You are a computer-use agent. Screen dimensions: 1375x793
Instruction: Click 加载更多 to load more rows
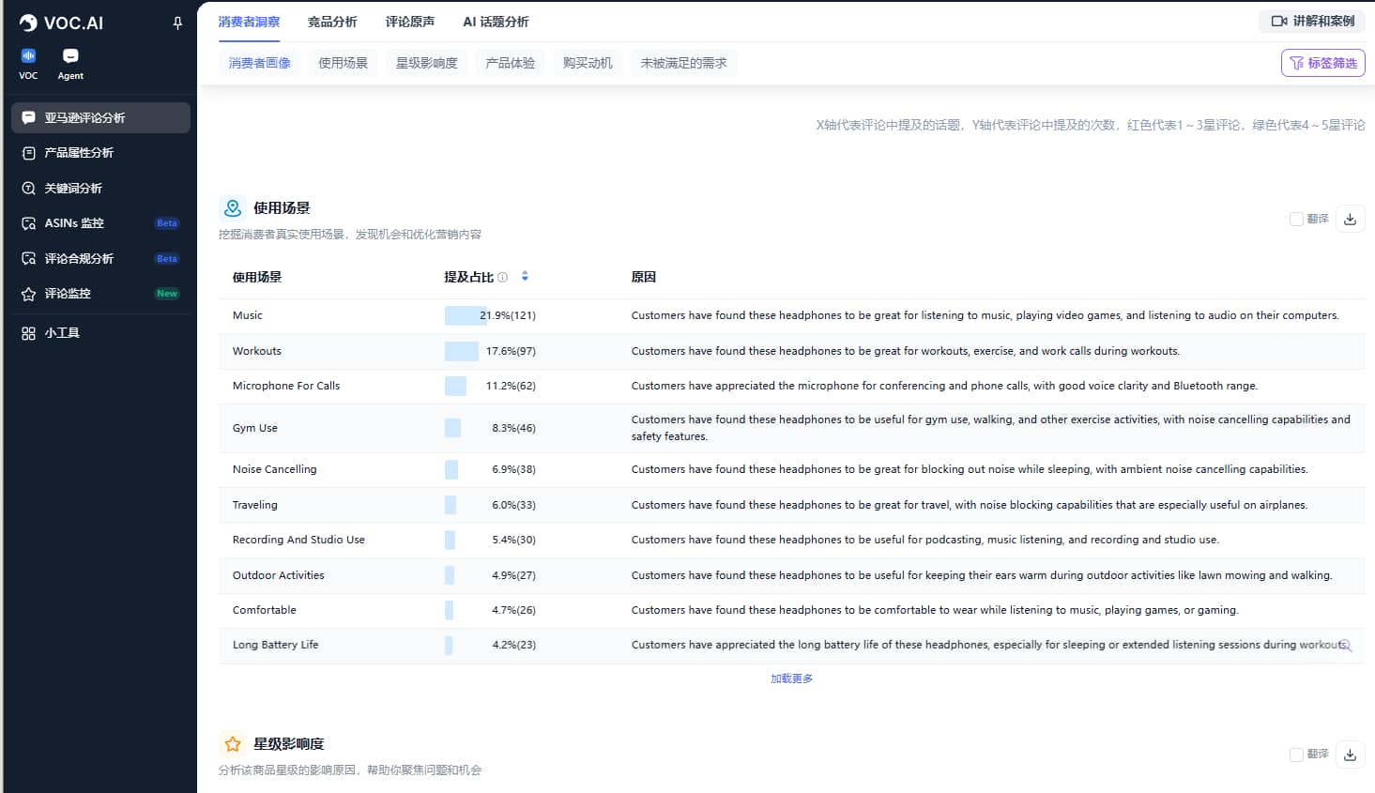pyautogui.click(x=791, y=678)
